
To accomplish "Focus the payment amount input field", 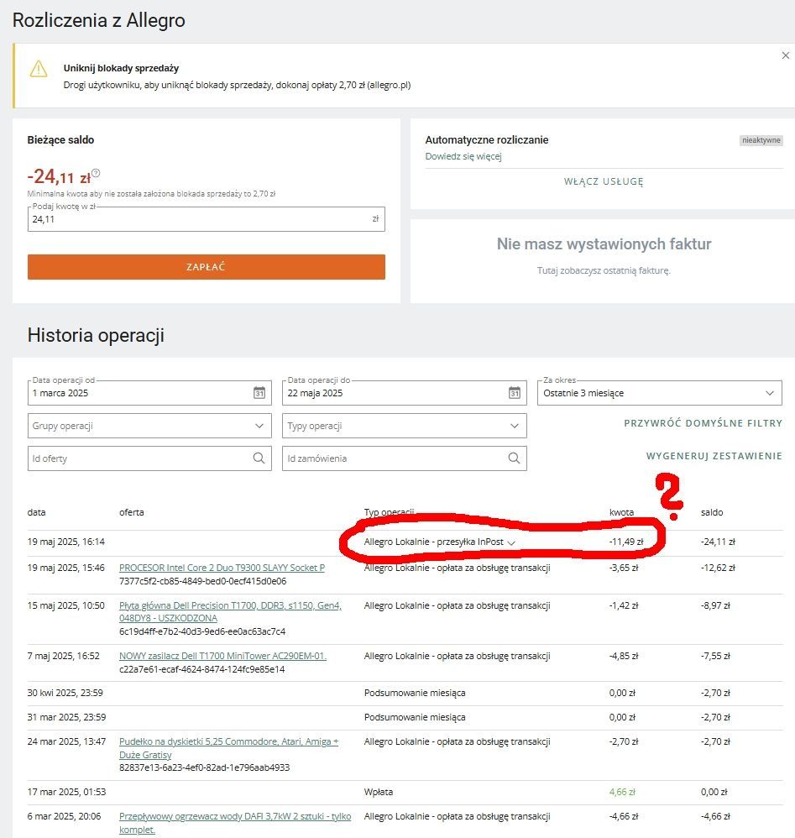I will (x=207, y=219).
